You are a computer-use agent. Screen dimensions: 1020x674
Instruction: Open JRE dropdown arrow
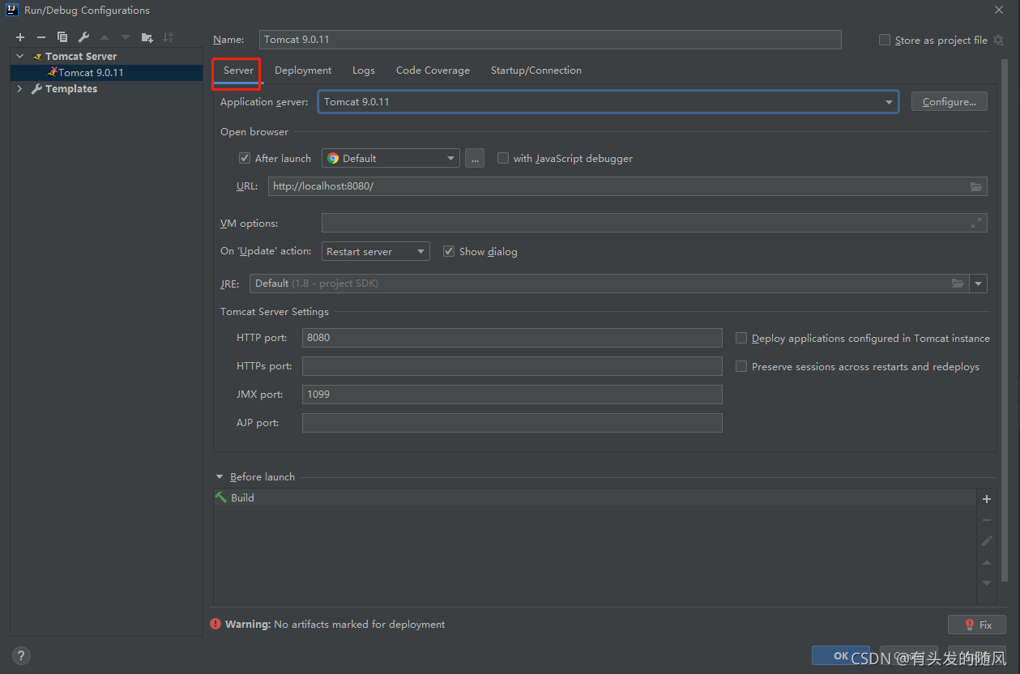[x=979, y=284]
